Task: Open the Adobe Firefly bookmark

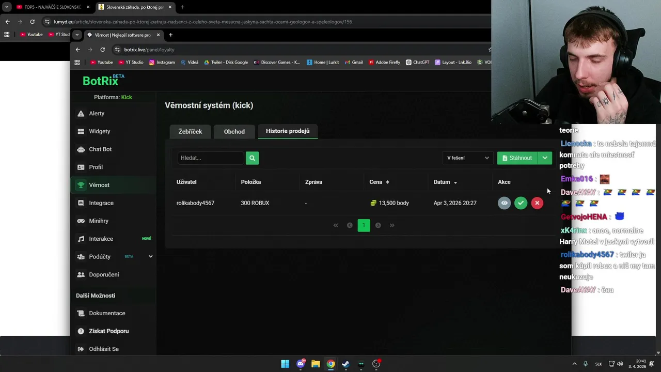Action: click(384, 62)
